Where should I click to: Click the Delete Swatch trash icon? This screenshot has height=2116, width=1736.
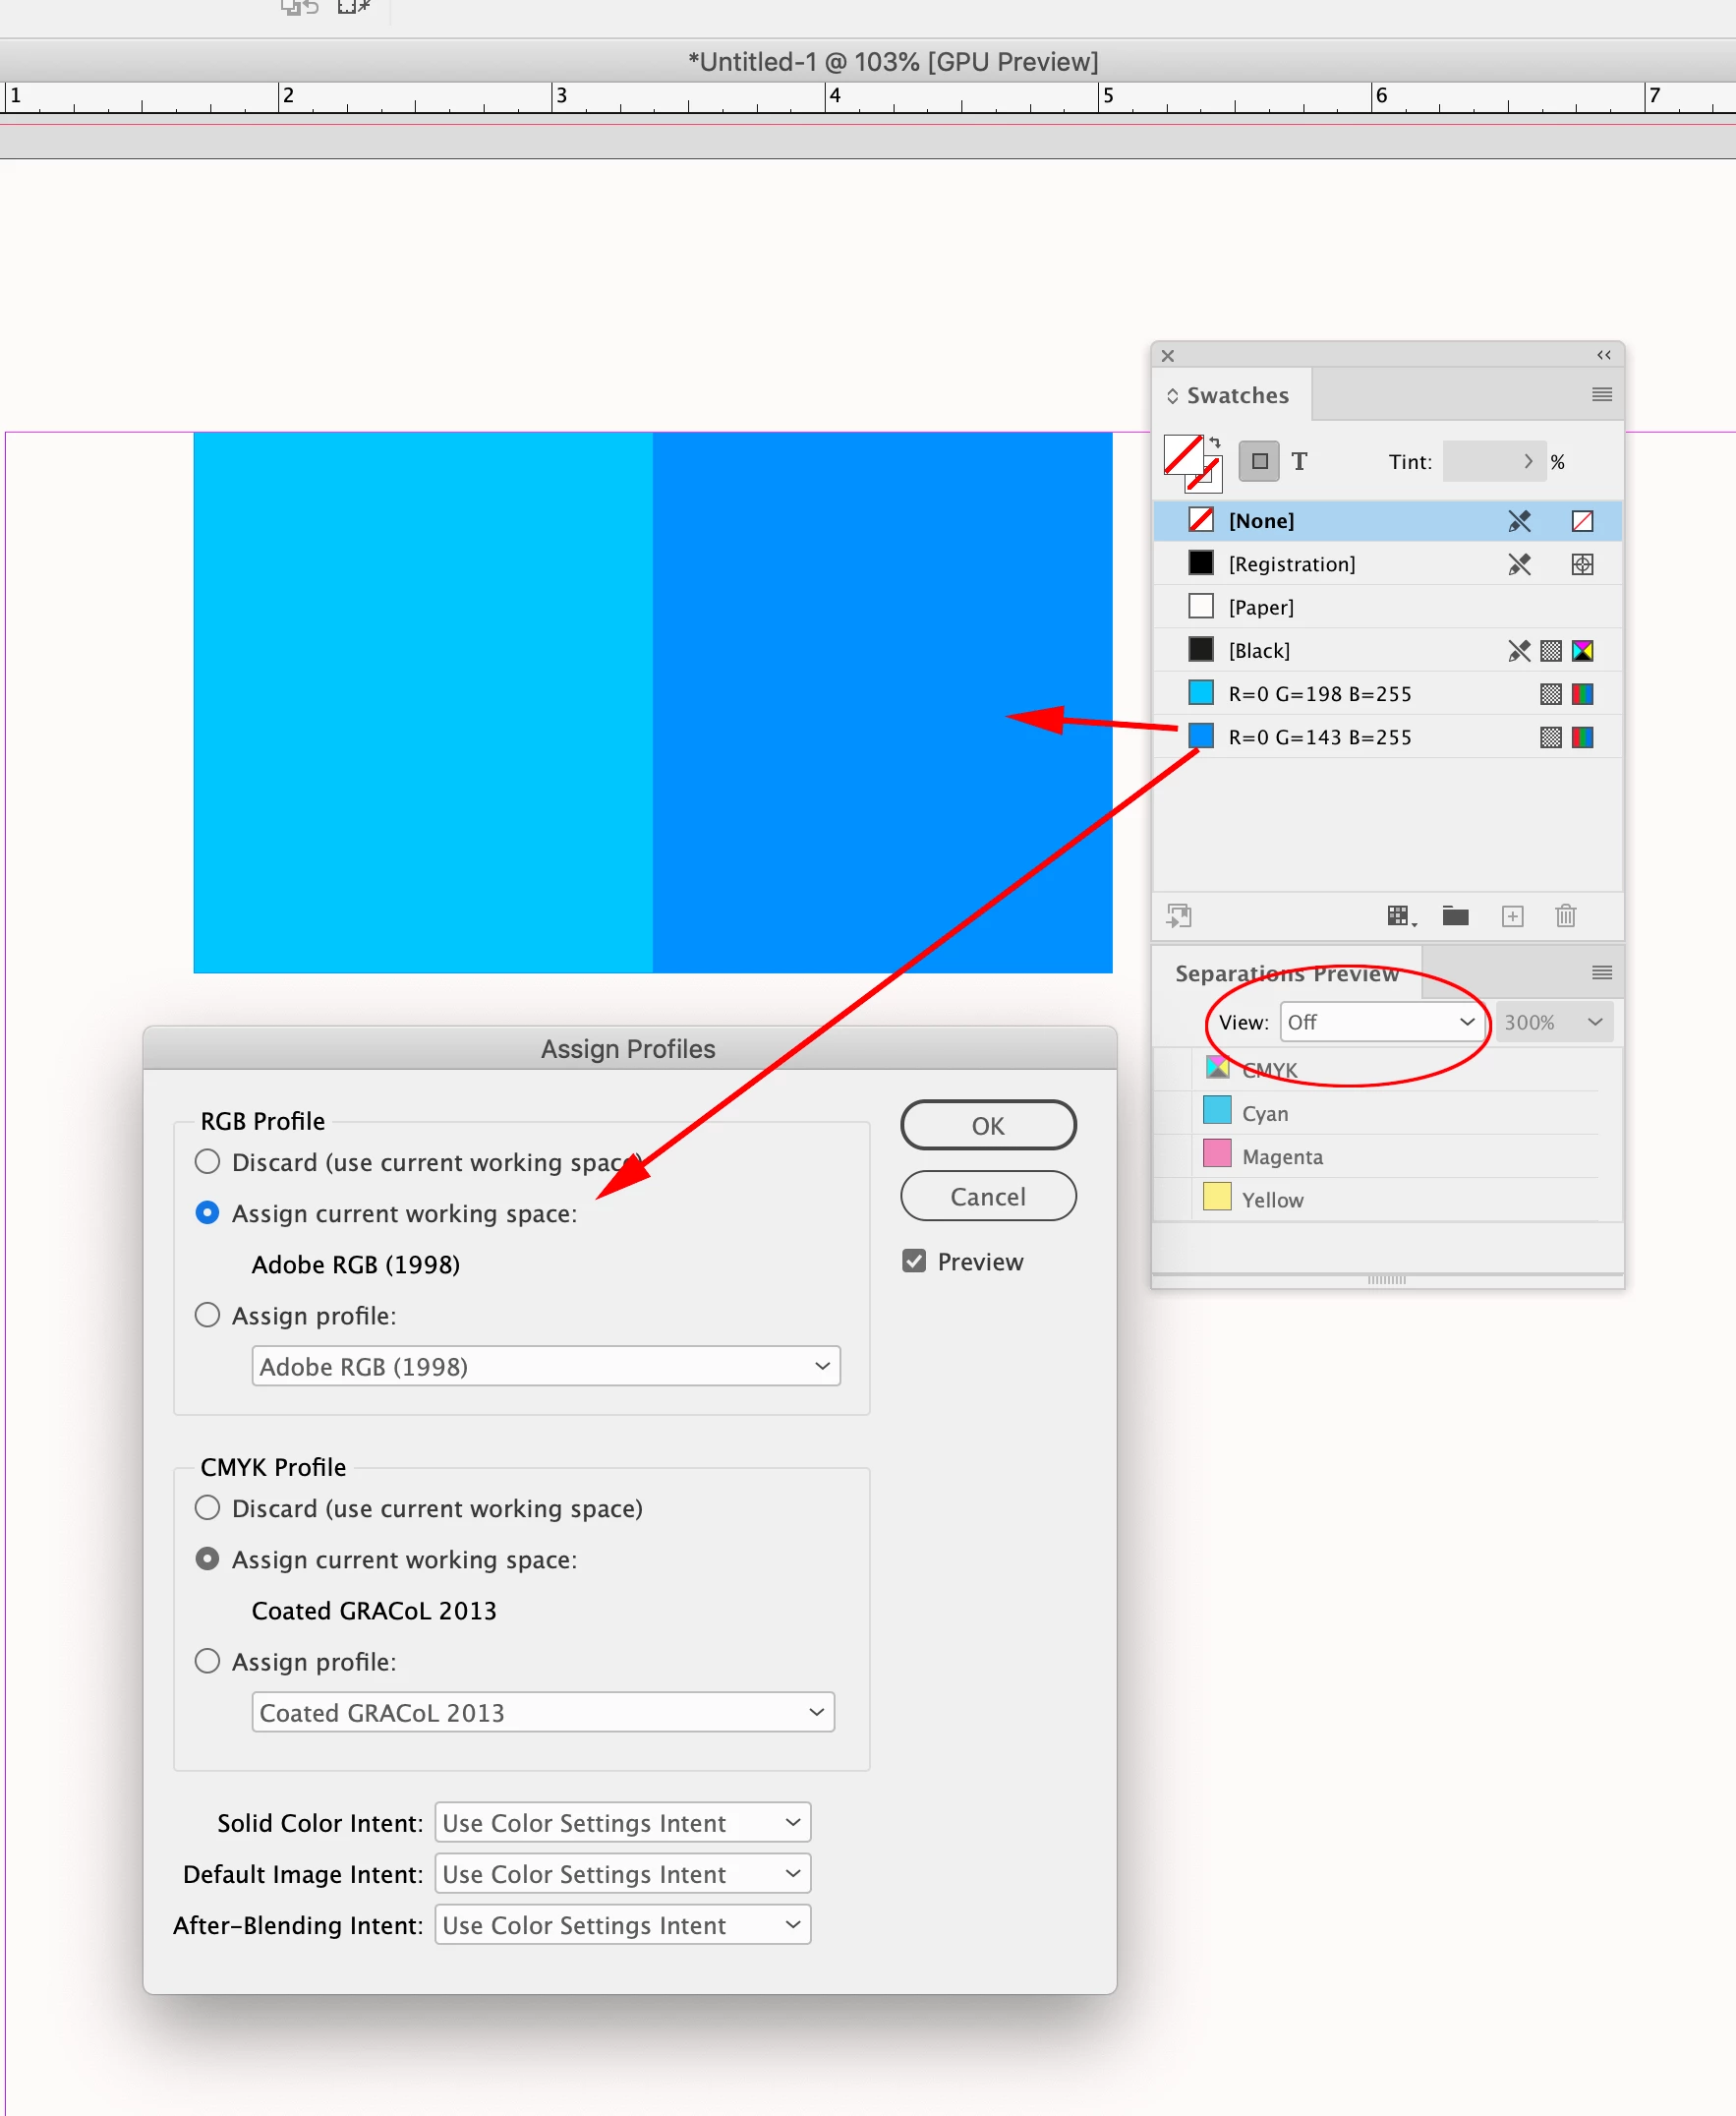pyautogui.click(x=1565, y=915)
